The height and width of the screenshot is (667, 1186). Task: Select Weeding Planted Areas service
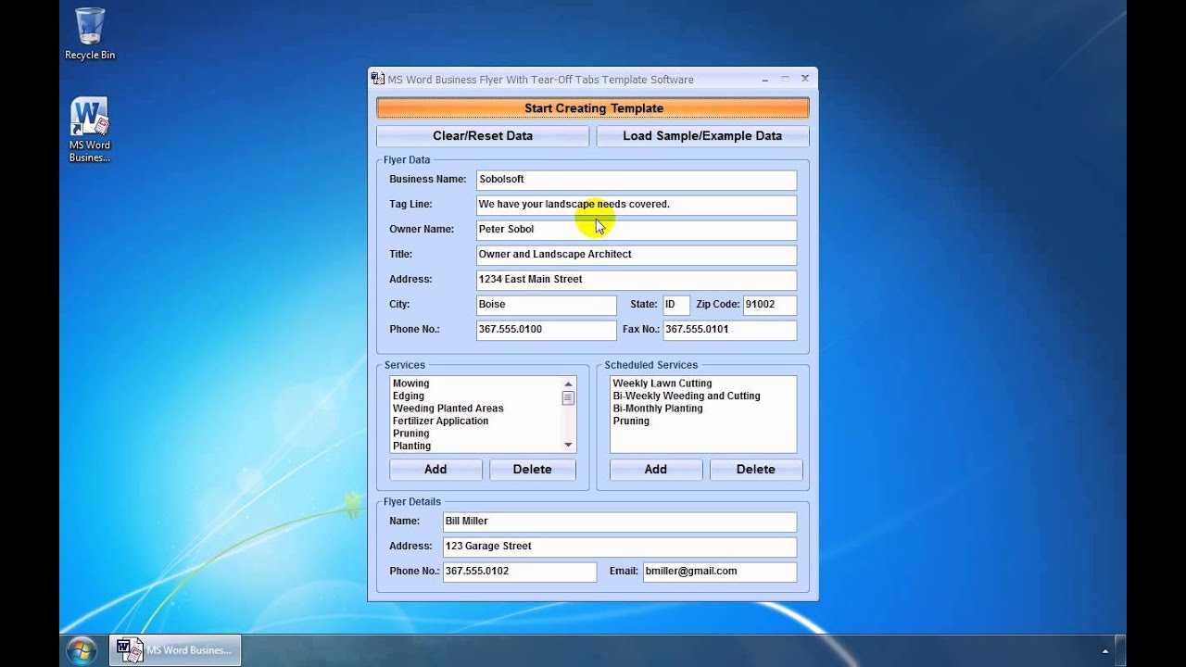tap(448, 409)
